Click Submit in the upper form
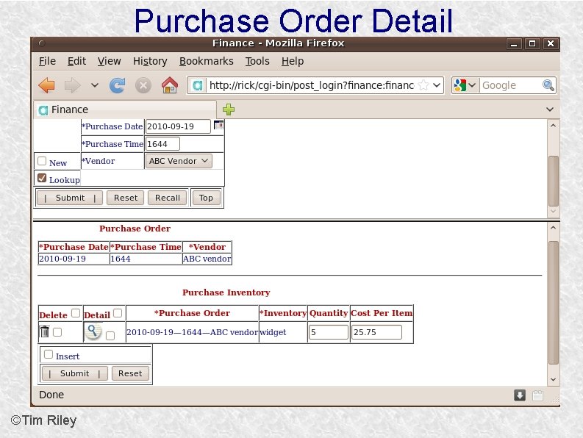Image resolution: width=583 pixels, height=438 pixels. coord(70,198)
